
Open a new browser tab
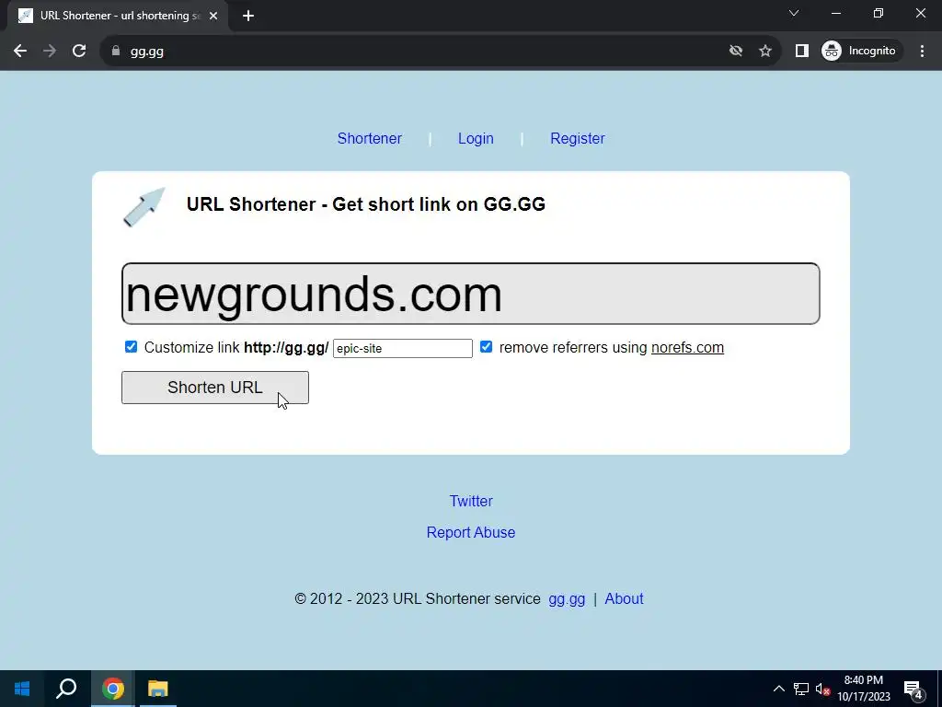pos(248,17)
